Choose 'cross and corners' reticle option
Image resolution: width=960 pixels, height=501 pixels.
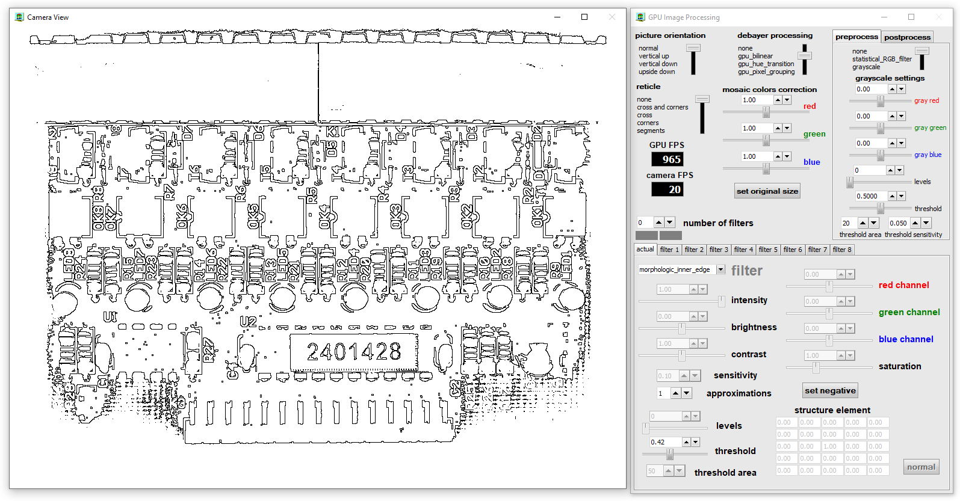point(662,107)
